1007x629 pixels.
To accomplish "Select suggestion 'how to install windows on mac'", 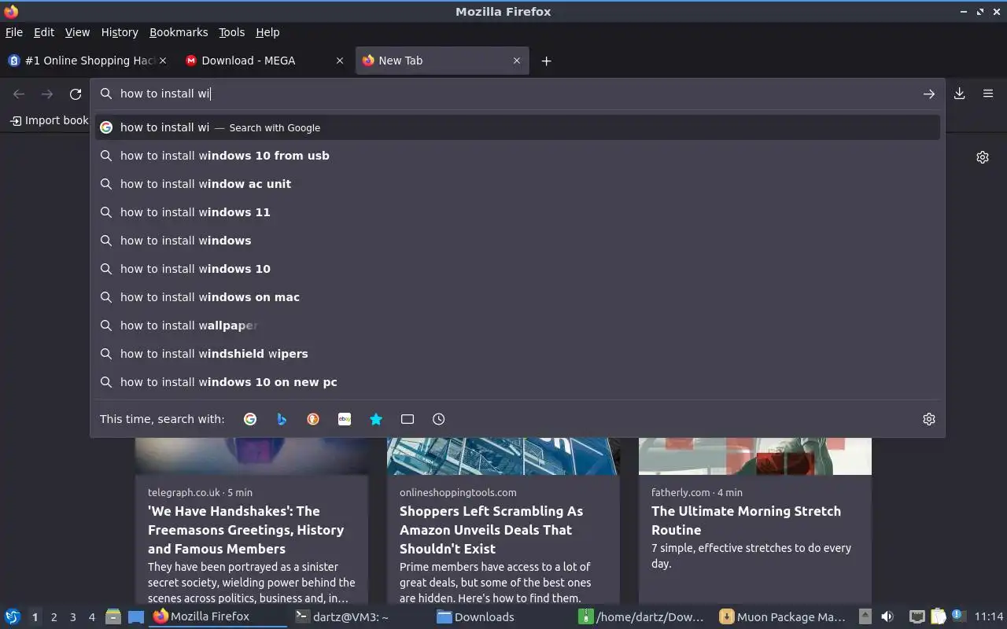I will click(518, 297).
